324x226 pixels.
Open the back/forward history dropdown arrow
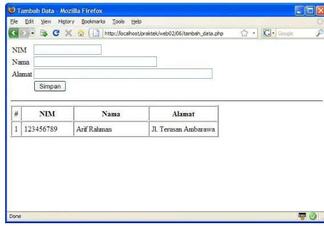coord(33,33)
